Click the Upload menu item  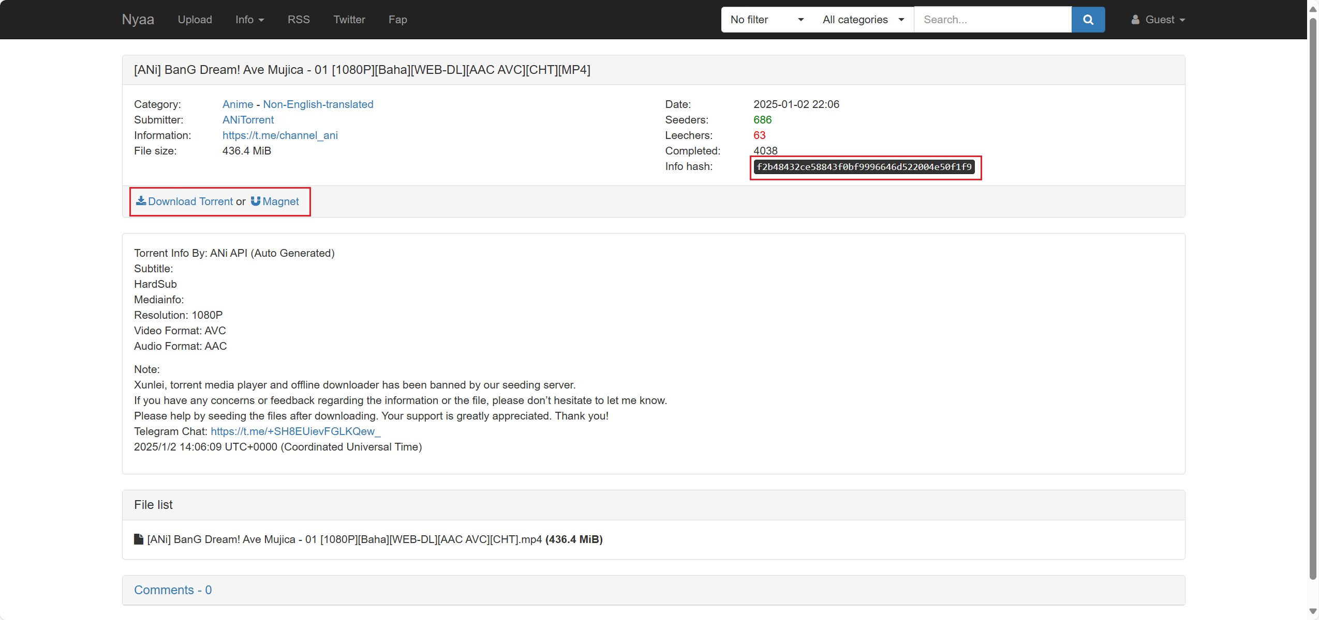[195, 19]
